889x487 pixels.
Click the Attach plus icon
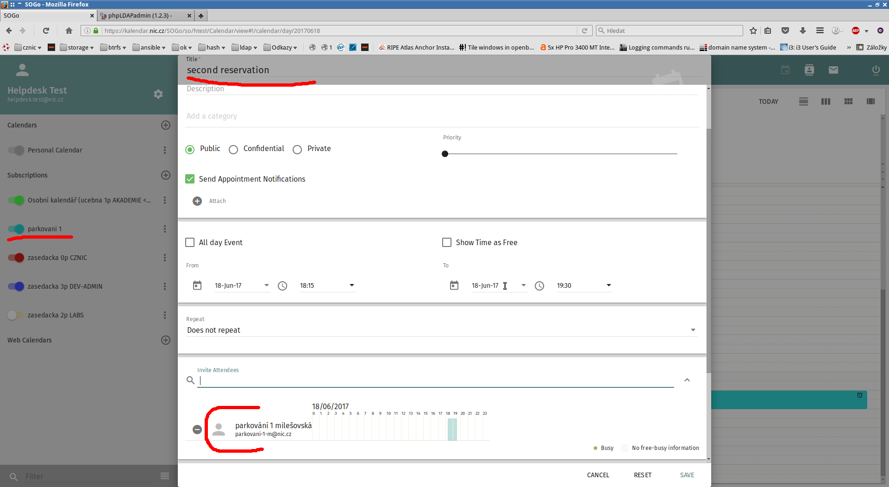(x=197, y=201)
